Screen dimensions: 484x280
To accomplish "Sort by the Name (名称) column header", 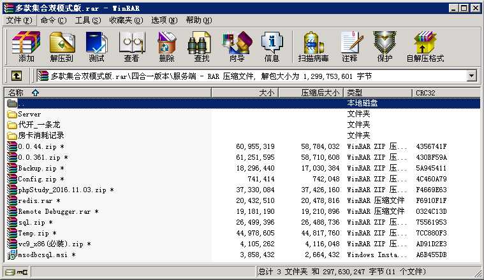I will [108, 92].
